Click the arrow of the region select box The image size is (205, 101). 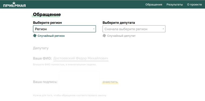click(x=94, y=29)
